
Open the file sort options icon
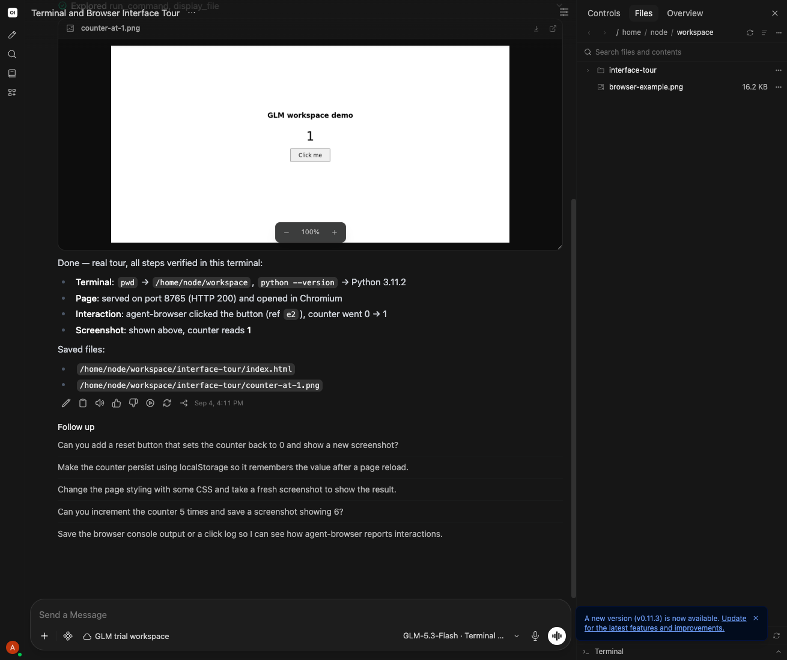pyautogui.click(x=764, y=32)
